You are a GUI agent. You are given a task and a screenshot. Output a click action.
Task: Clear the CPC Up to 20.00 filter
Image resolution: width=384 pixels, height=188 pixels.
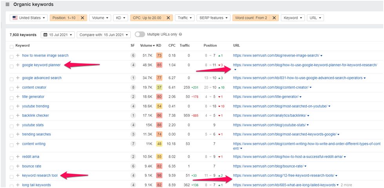coord(168,18)
